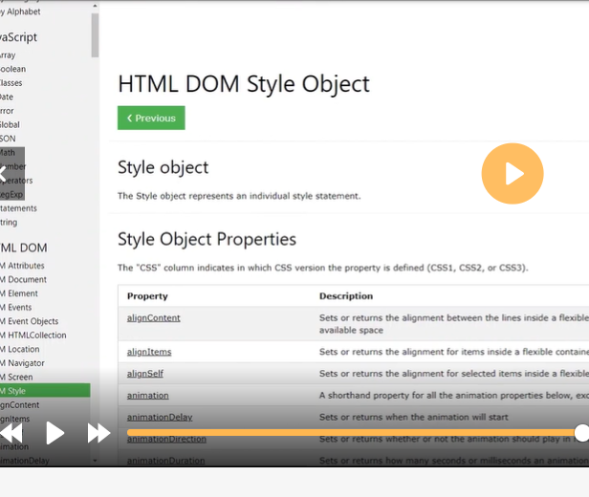Open the Document entry in sidebar

point(26,279)
